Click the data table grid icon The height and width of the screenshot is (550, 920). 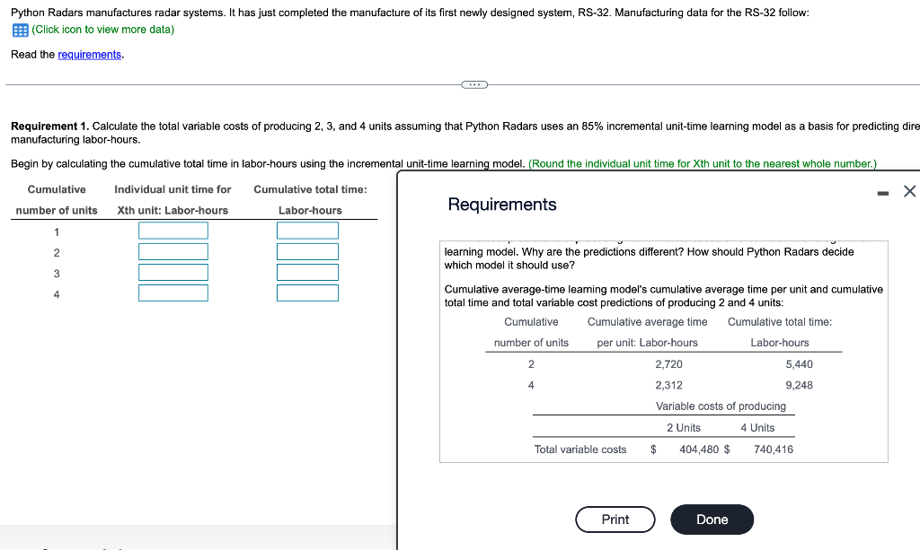click(x=21, y=31)
